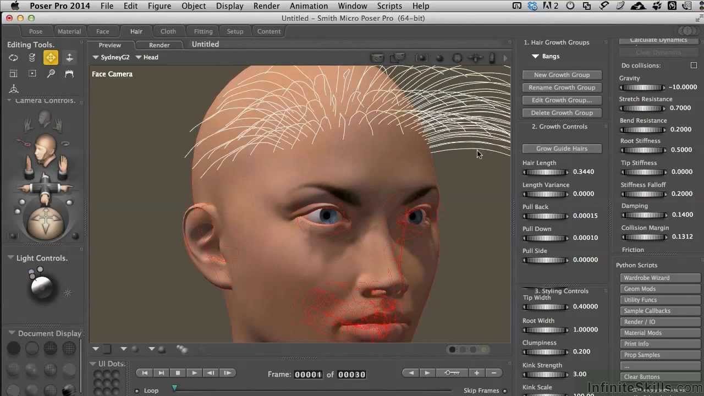Click the camera trackball move control
Viewport: 704px width, 396px height.
46,223
